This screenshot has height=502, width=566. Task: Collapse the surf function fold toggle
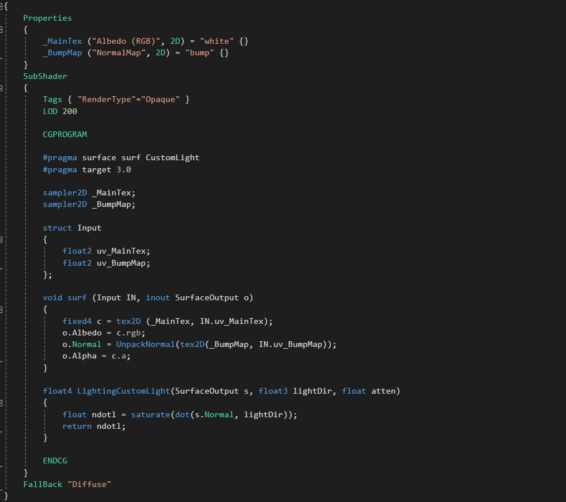click(1, 309)
